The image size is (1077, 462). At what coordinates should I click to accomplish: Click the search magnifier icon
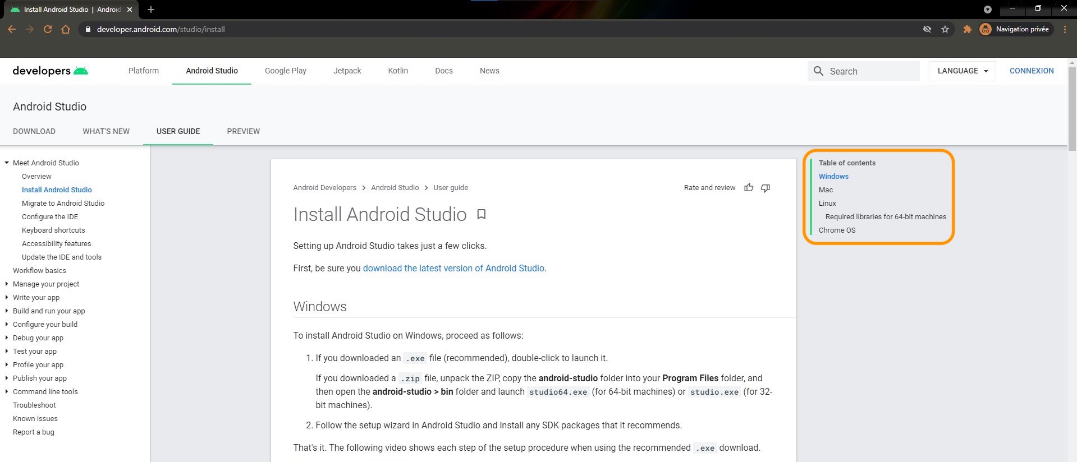click(819, 71)
